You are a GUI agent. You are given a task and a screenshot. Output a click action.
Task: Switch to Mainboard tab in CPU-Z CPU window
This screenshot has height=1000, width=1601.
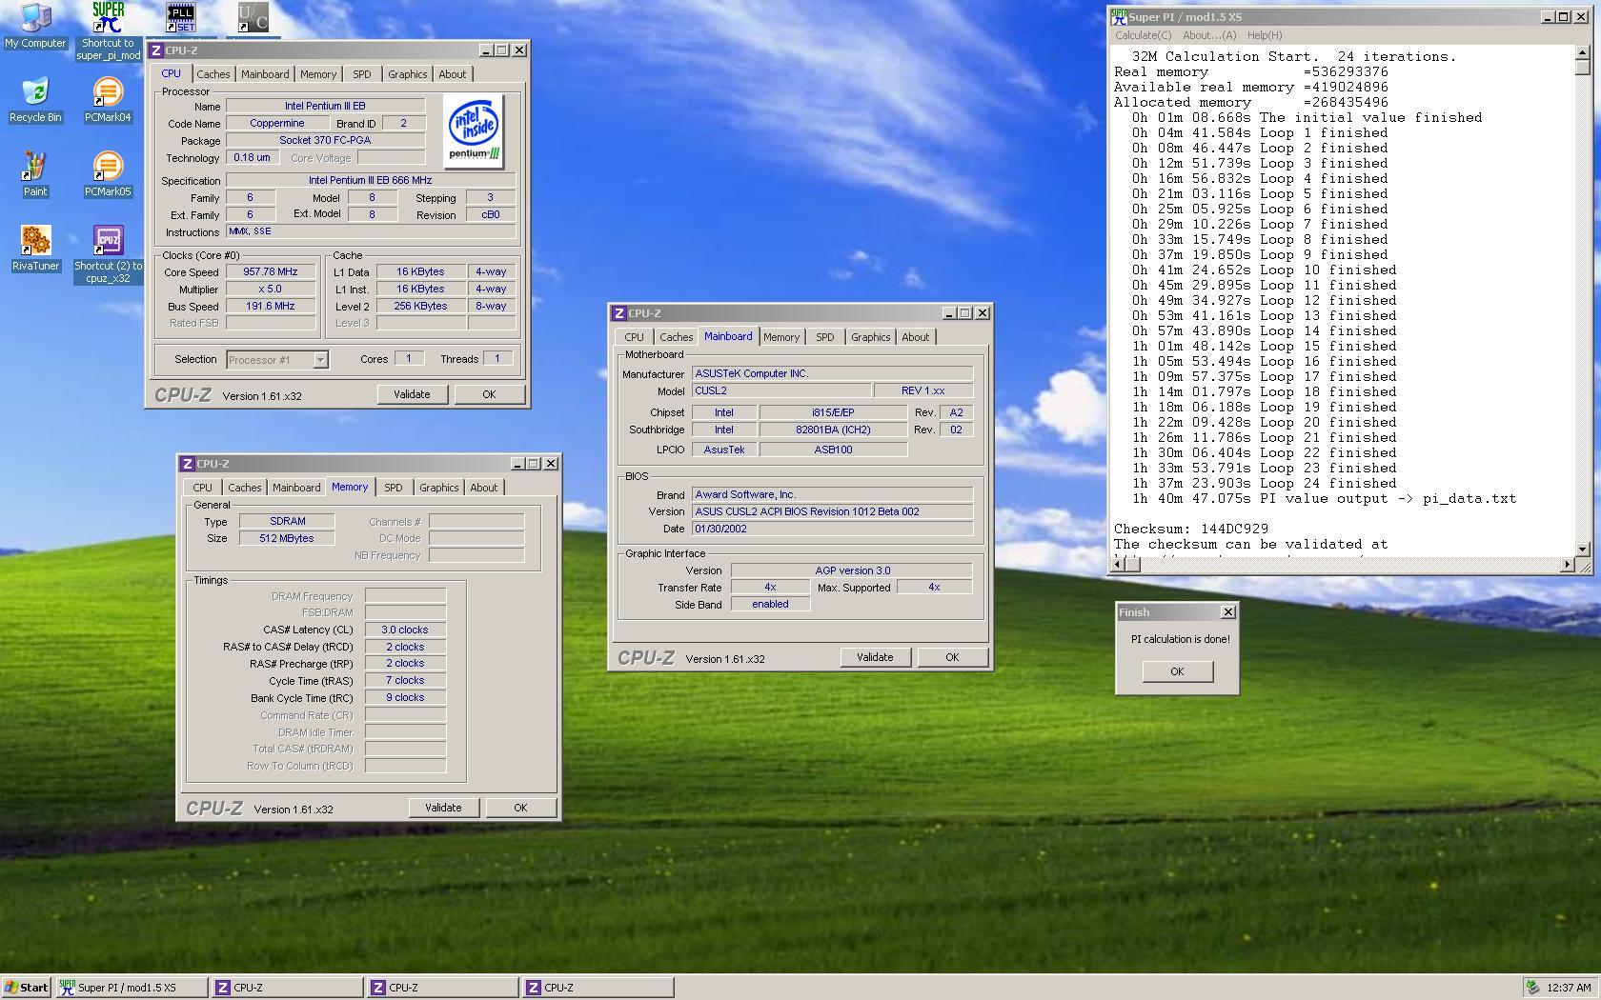coord(265,74)
